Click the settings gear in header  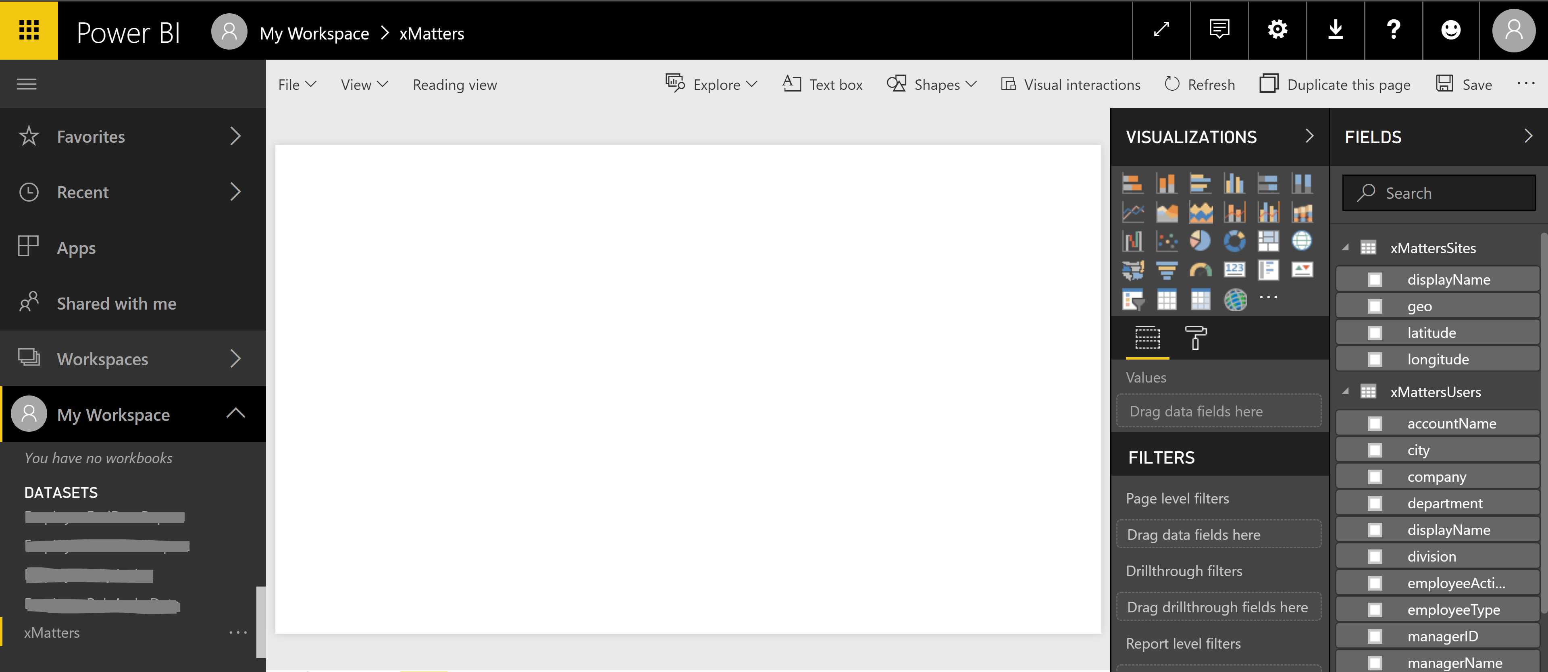click(x=1277, y=29)
